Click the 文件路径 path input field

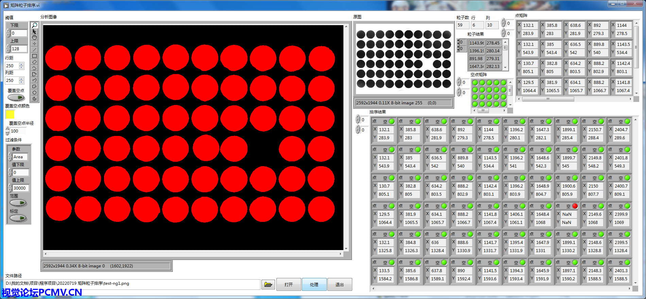coord(133,284)
